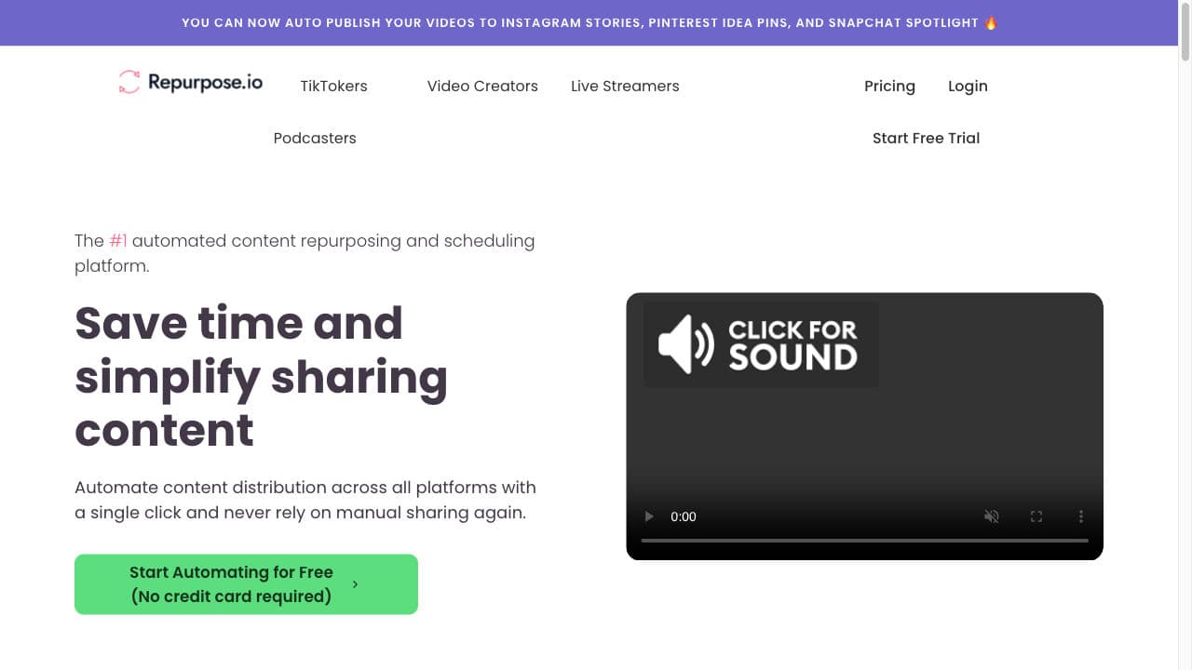Click the video progress bar
Screen dimensions: 1192x670
coord(864,541)
